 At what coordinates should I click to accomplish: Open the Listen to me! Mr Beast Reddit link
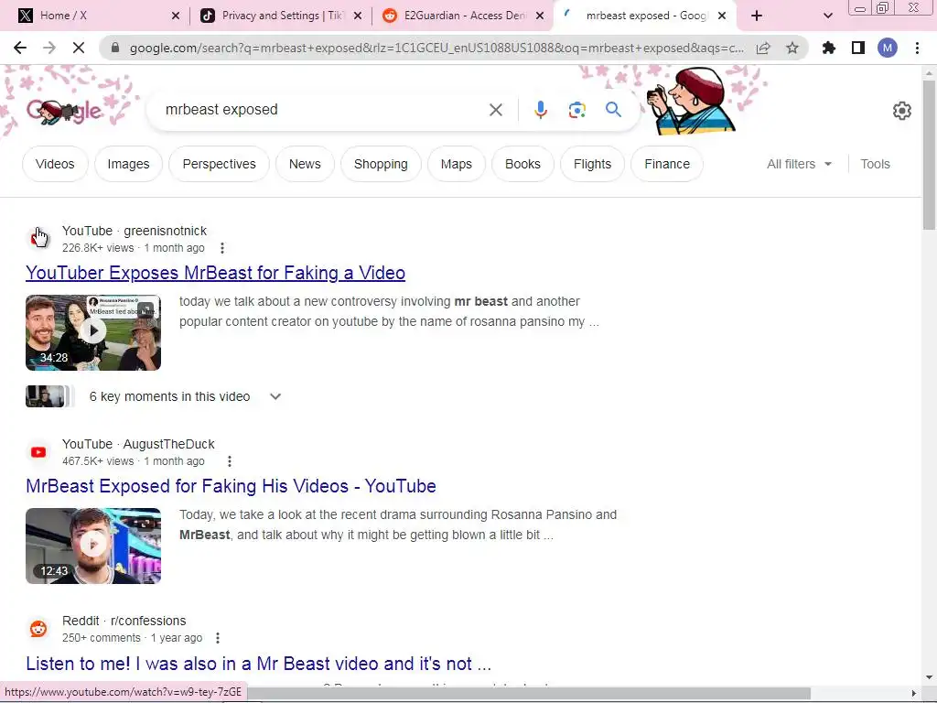[258, 664]
